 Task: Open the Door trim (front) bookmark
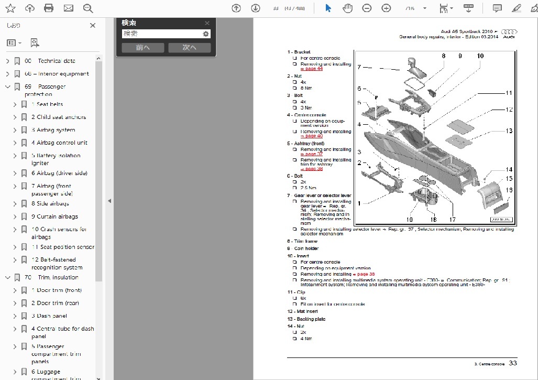click(57, 290)
